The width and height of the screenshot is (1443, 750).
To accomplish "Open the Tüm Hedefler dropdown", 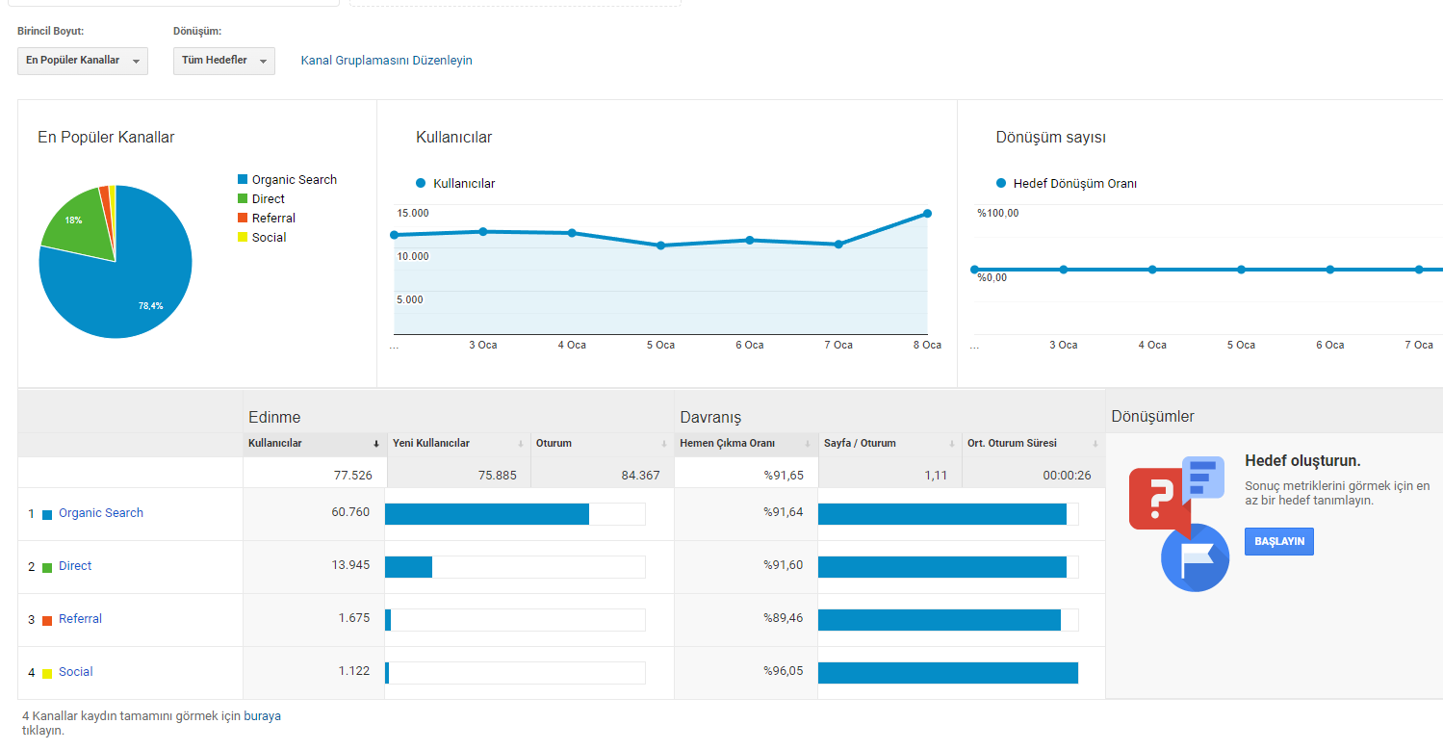I will click(224, 61).
